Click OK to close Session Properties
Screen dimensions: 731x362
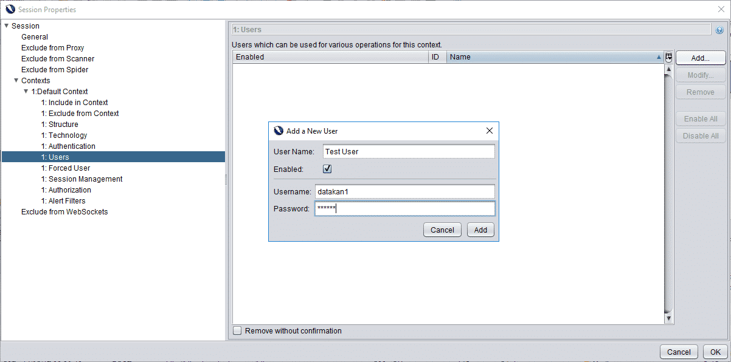click(x=715, y=352)
